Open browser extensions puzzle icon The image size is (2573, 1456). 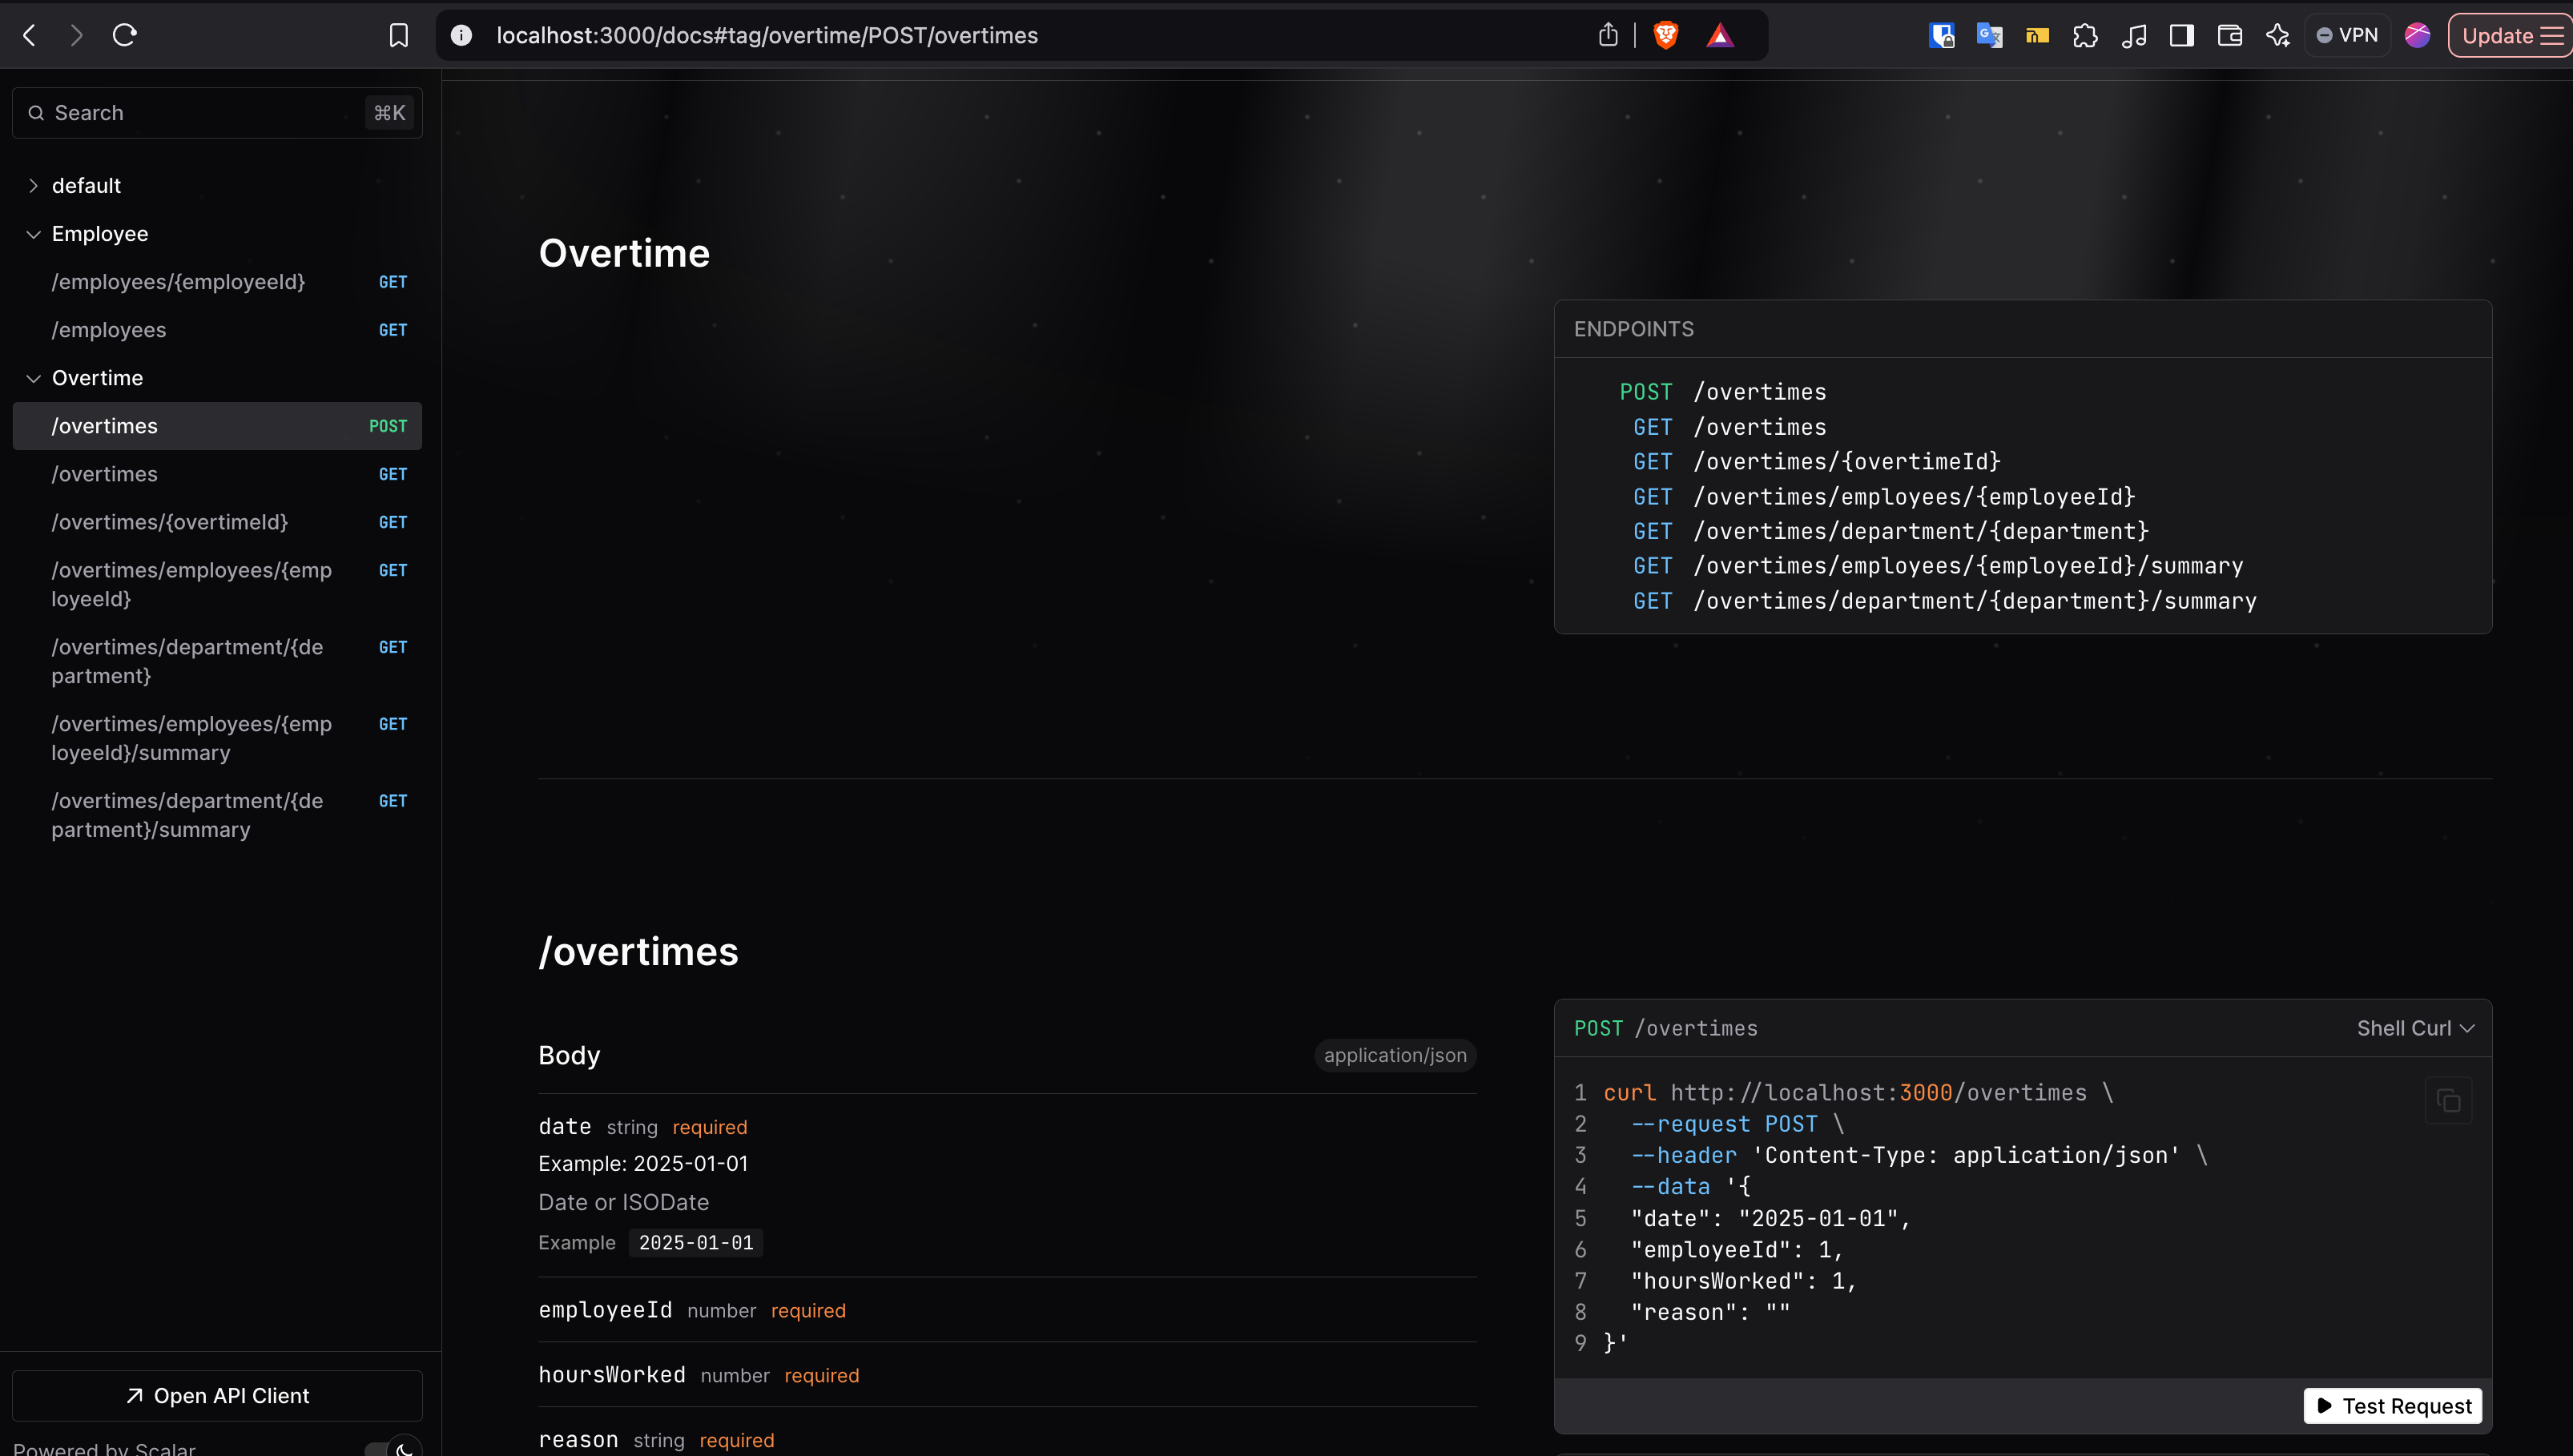[x=2085, y=35]
